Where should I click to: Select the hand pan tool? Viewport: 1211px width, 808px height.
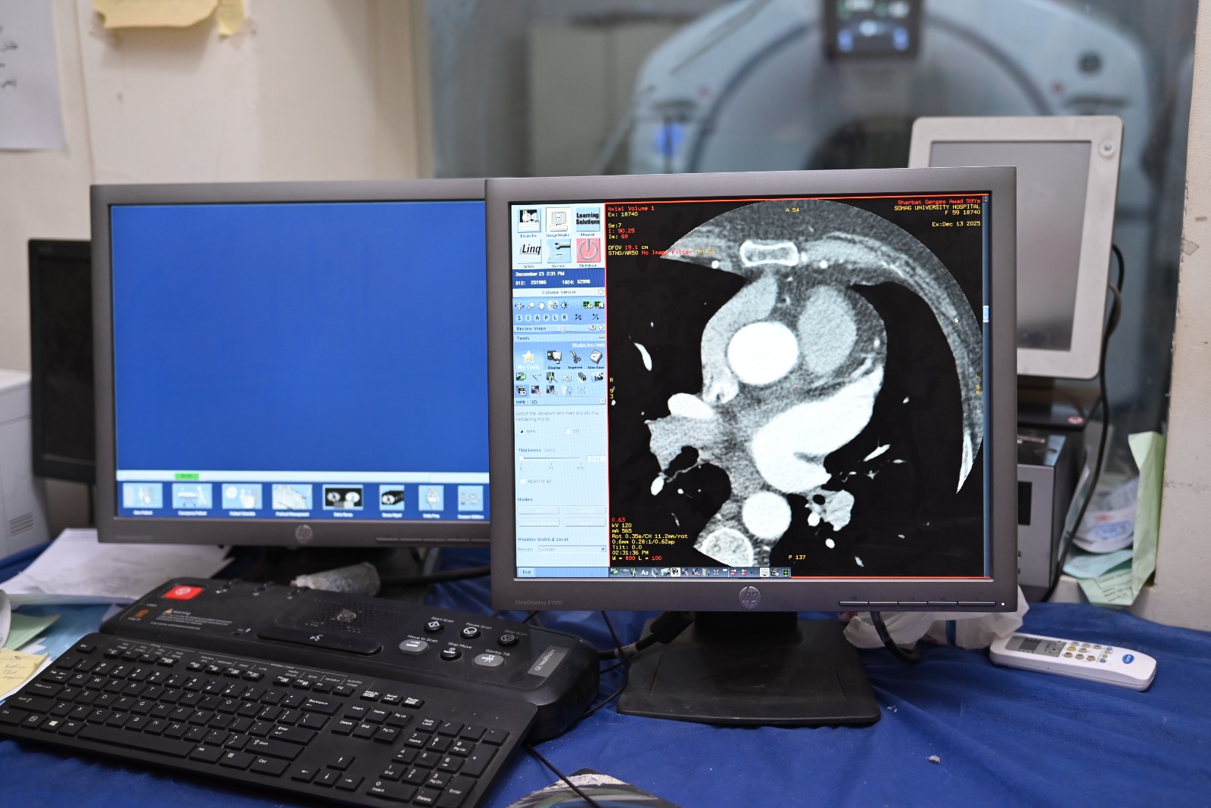point(542,305)
